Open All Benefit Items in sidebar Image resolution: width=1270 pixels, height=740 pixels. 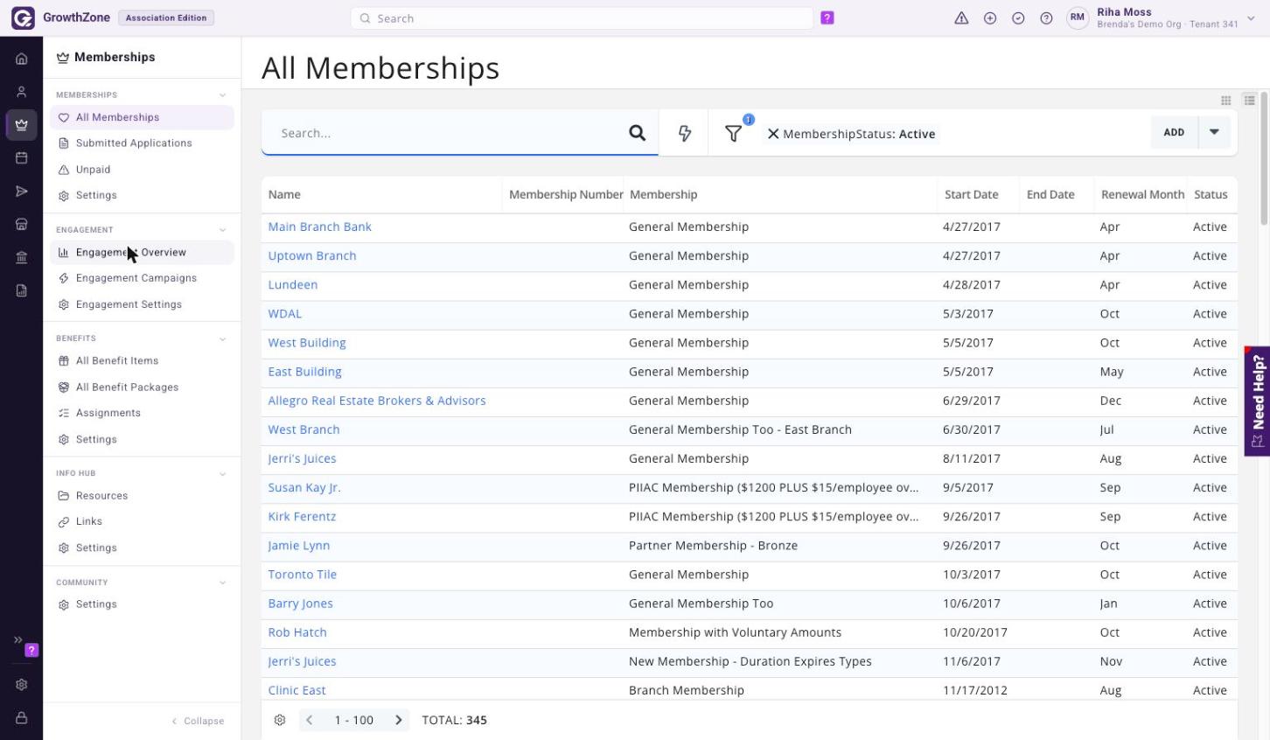pyautogui.click(x=142, y=360)
